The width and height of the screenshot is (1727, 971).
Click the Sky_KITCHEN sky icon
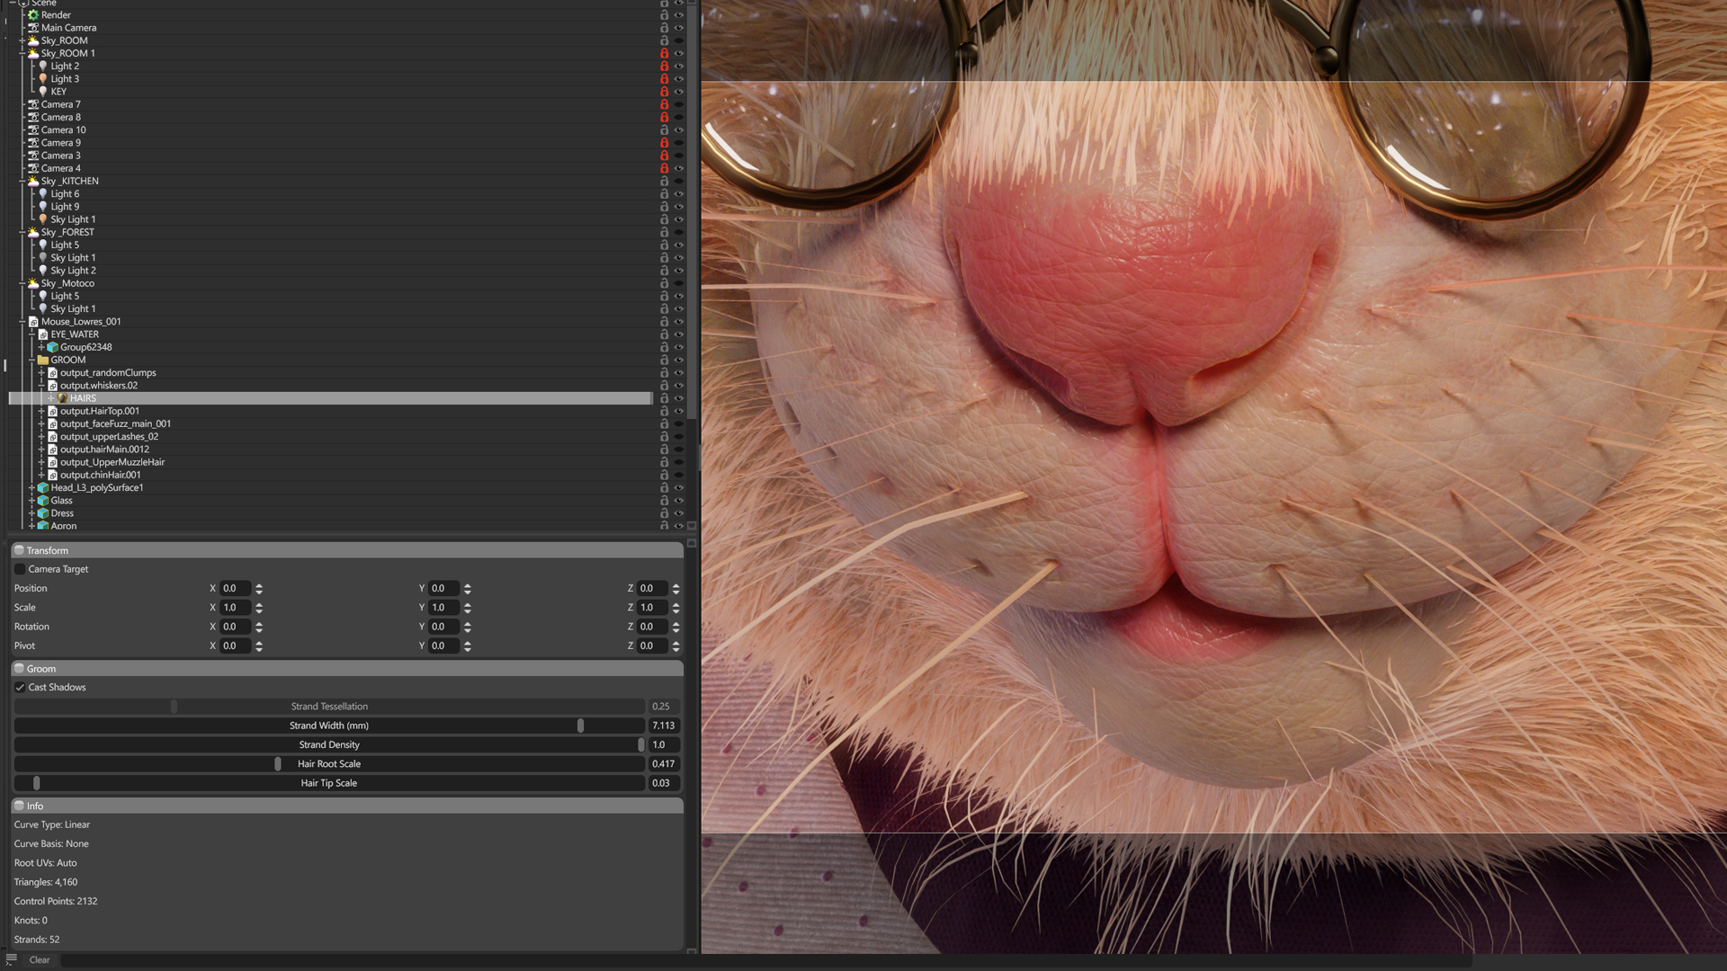[33, 182]
